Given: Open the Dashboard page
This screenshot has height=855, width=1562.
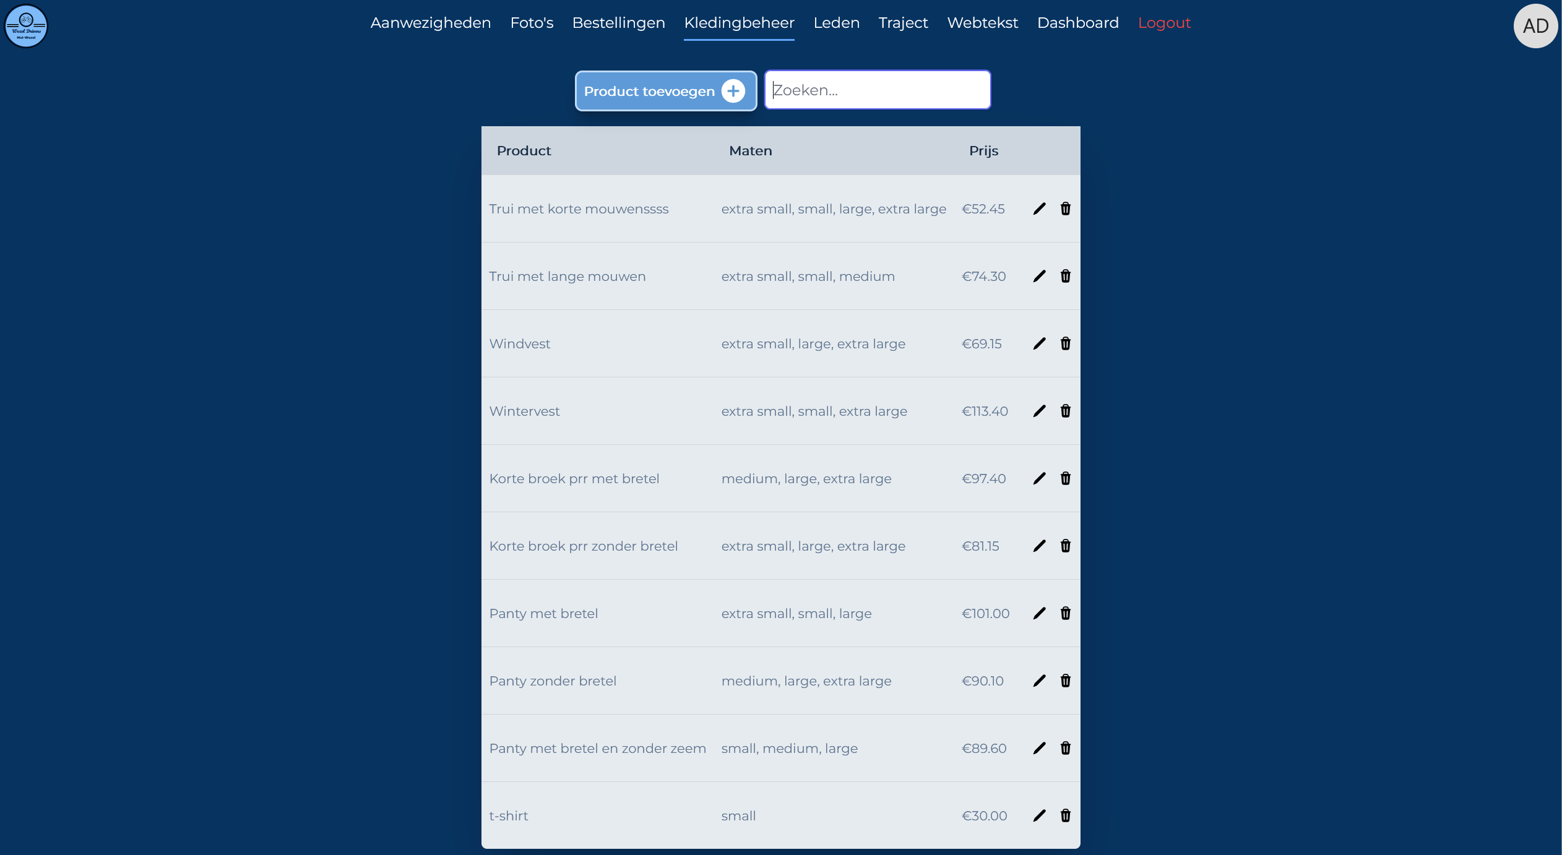Looking at the screenshot, I should 1077,22.
